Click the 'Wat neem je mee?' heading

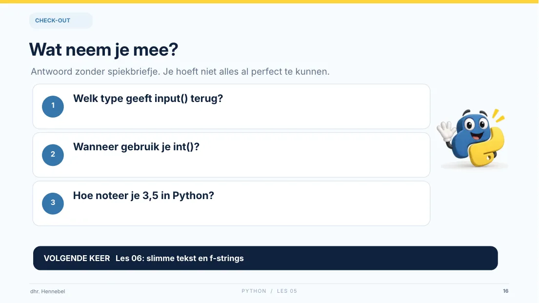tap(103, 50)
